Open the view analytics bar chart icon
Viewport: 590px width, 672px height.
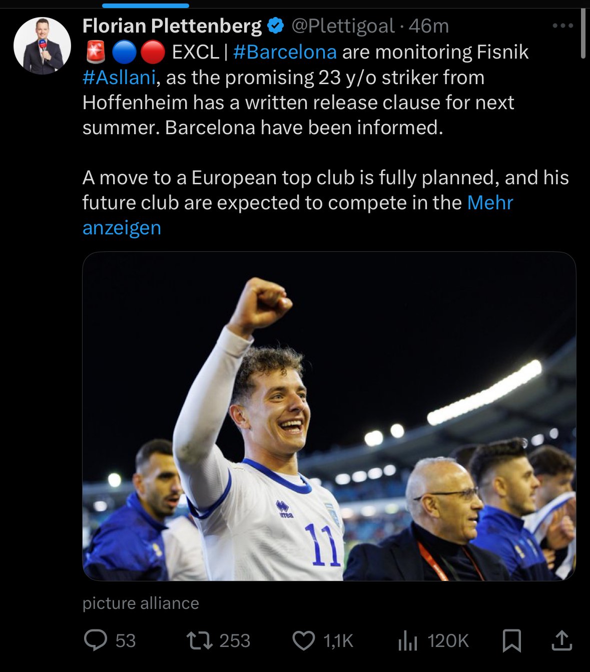(407, 640)
